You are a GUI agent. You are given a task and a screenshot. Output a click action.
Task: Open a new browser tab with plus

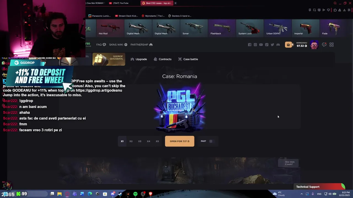tap(175, 3)
